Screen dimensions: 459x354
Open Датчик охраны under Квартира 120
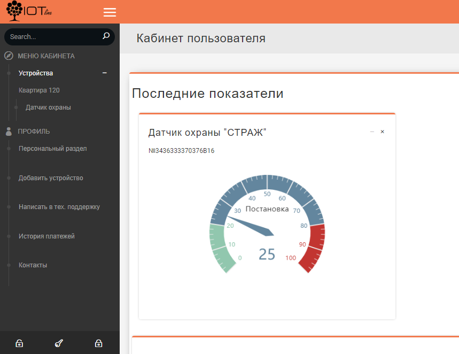pos(48,107)
